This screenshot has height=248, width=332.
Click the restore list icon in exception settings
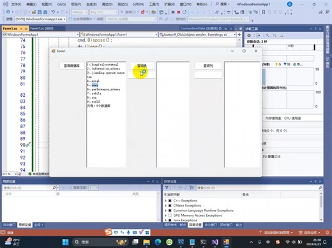coord(192,188)
